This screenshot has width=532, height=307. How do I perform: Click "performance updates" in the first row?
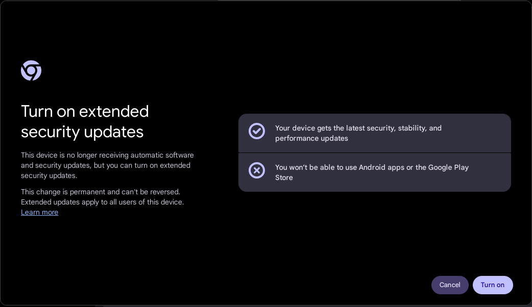[x=311, y=139]
